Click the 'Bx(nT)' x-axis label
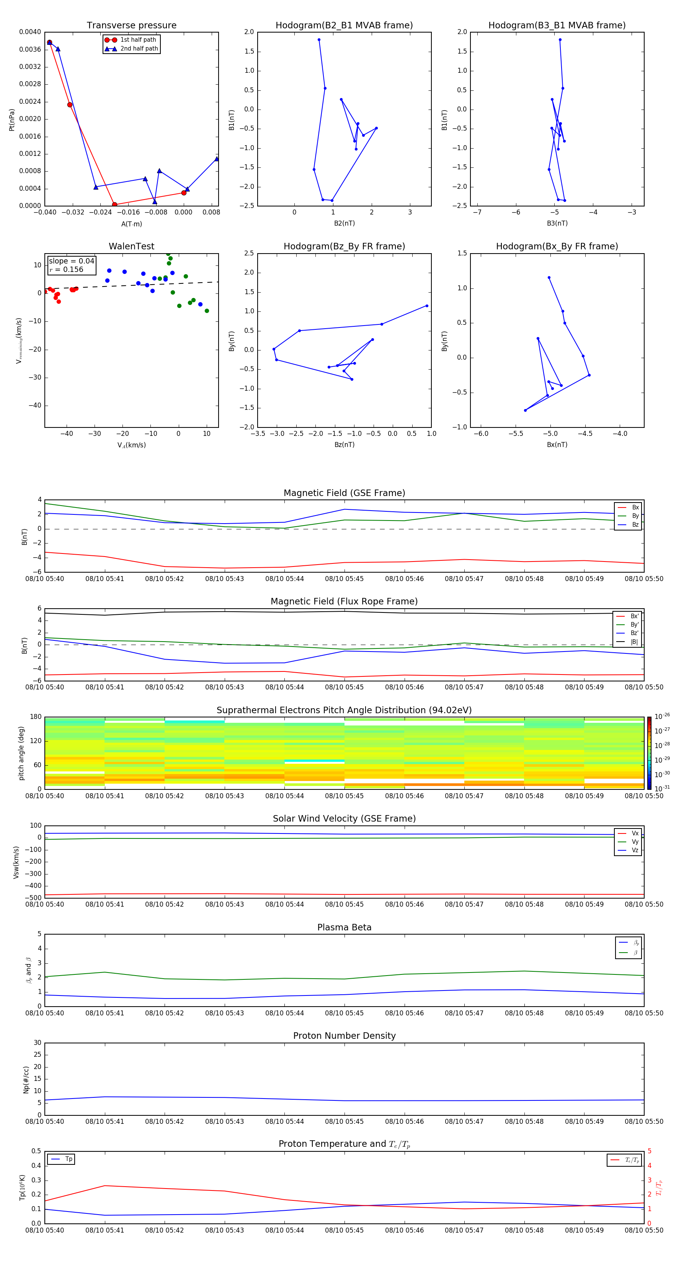The image size is (689, 1264). tap(557, 445)
